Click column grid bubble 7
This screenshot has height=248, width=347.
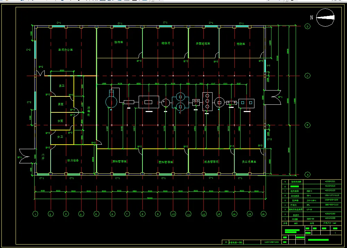click(127, 214)
